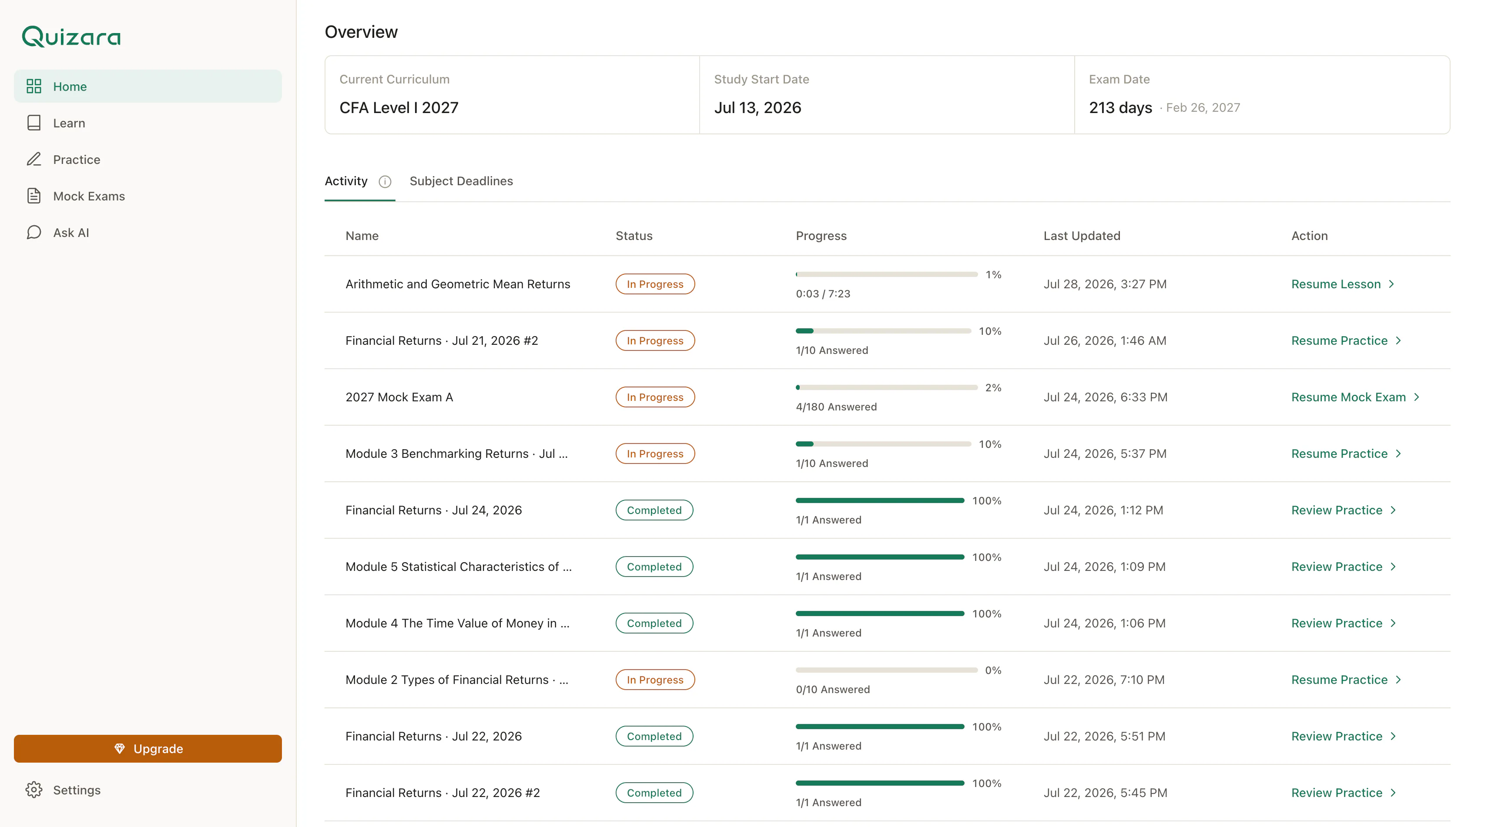Click the Study Start Date Jul 13, 2026 card

tap(887, 95)
